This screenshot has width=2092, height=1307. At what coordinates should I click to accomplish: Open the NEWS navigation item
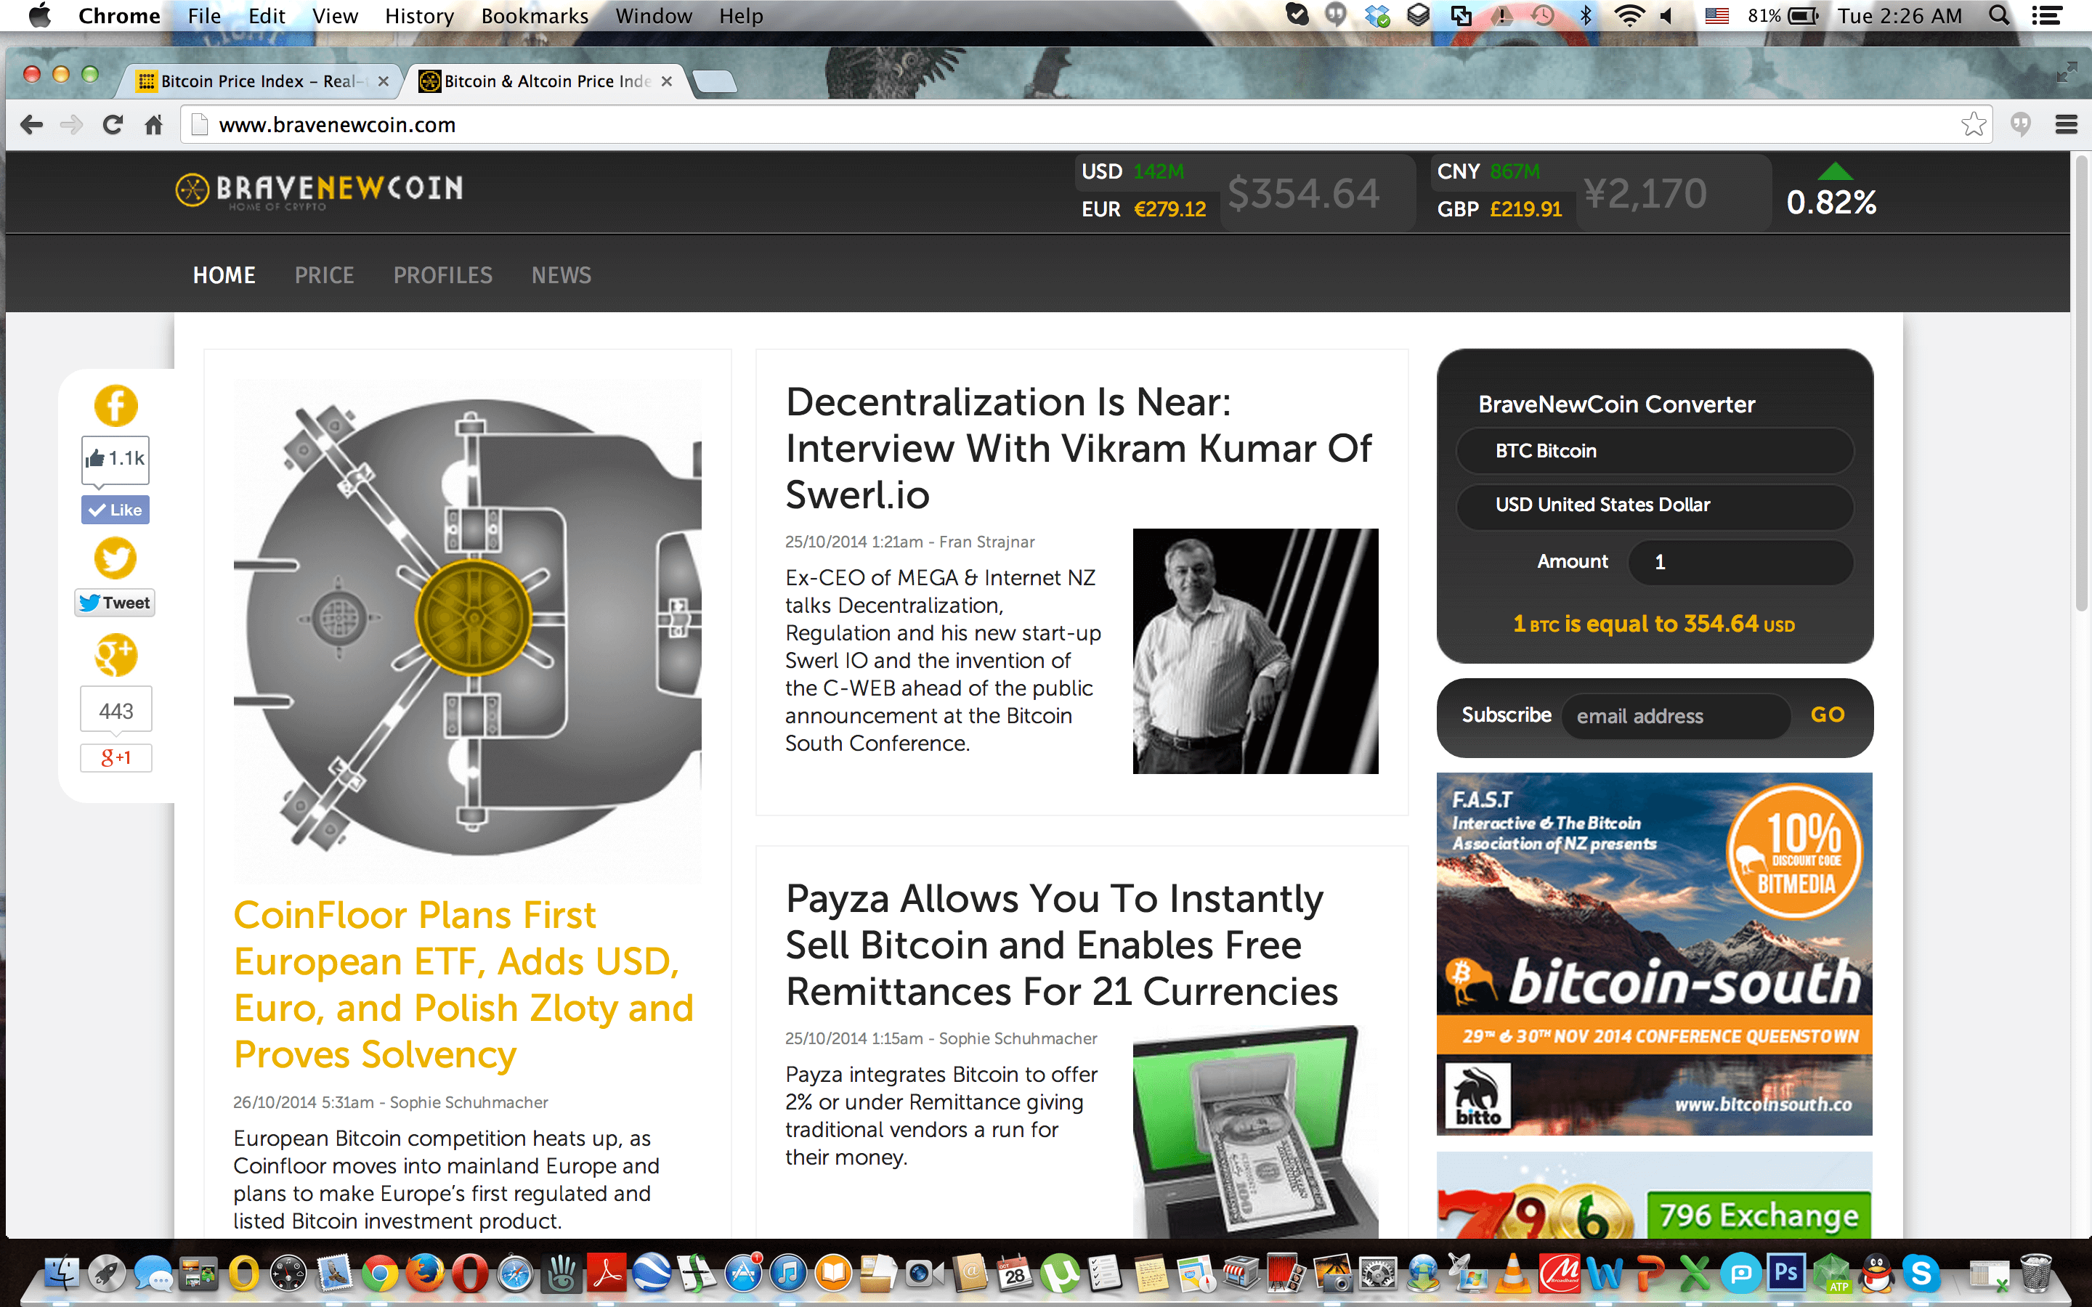coord(561,275)
